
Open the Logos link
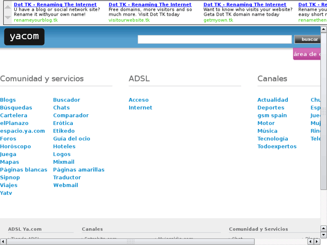tap(62, 154)
